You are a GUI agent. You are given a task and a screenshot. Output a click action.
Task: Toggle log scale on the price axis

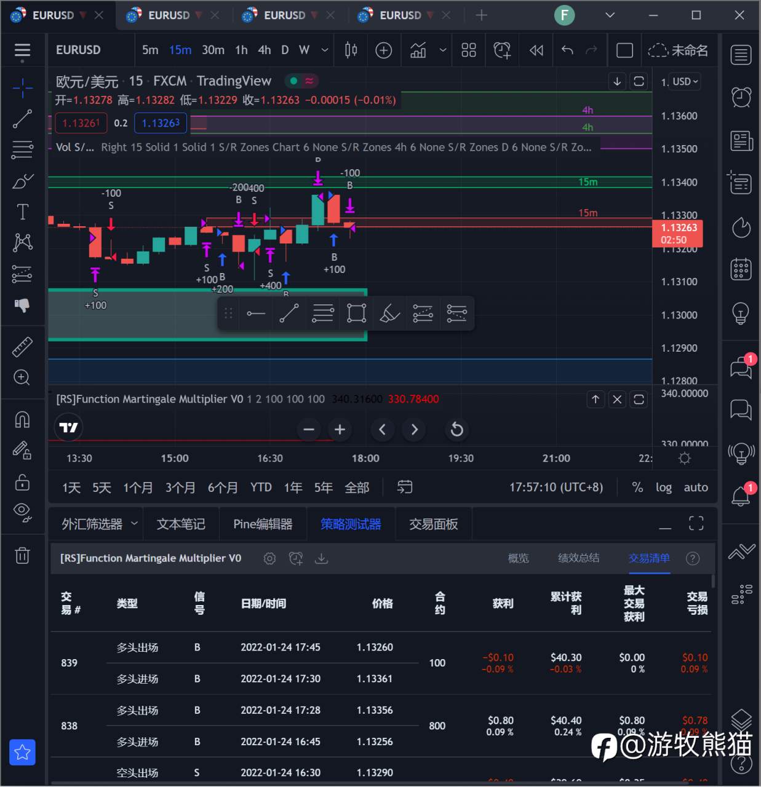pos(663,487)
